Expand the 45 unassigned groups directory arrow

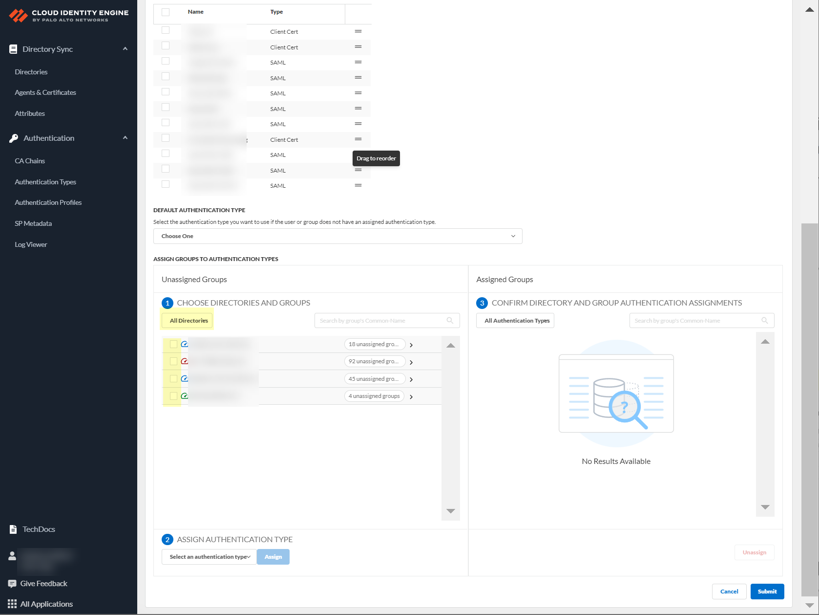(411, 379)
